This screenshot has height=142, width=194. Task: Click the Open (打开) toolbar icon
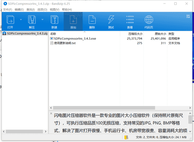10,20
